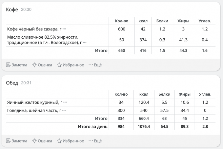The height and width of the screenshot is (149, 223).
Task: Click the Кофе чёрный без сахара product name
Action: pyautogui.click(x=32, y=29)
